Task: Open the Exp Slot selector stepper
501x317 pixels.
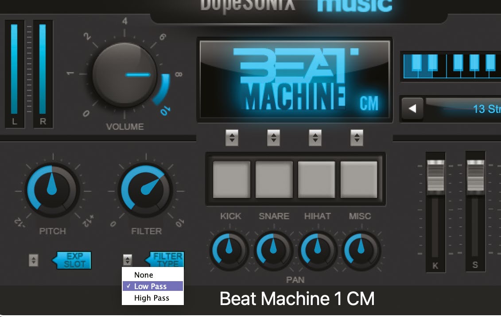Action: (x=34, y=260)
